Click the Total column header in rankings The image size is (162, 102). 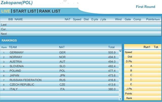click(x=111, y=47)
